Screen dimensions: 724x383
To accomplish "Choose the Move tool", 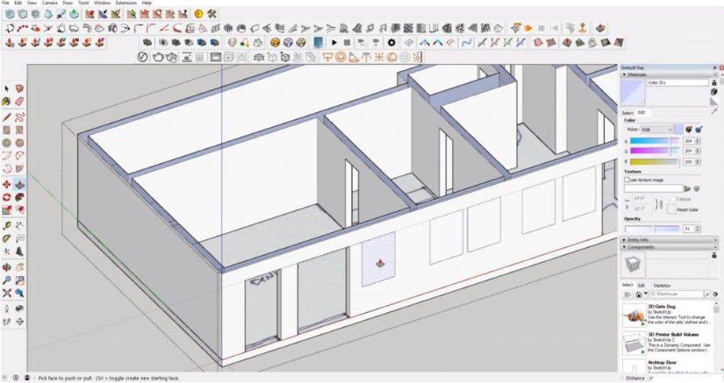I will point(6,185).
